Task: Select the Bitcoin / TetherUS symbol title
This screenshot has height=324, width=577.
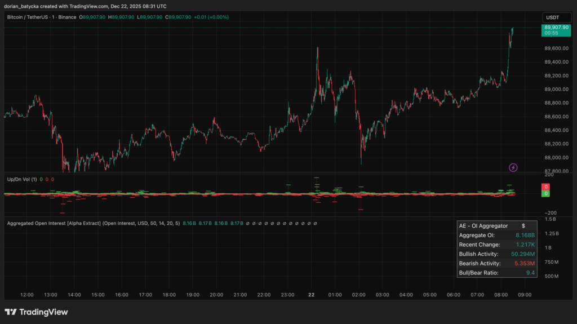Action: click(32, 17)
